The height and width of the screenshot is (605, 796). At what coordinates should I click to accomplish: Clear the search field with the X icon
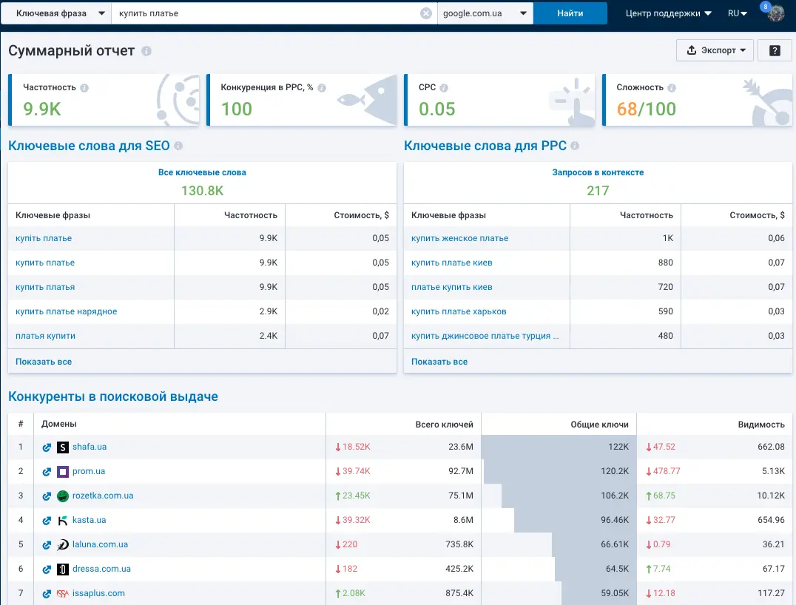click(426, 13)
